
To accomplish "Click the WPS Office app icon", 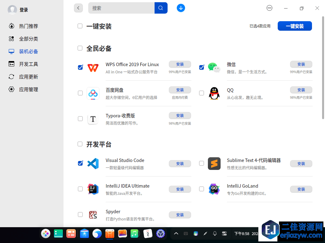I will [93, 68].
